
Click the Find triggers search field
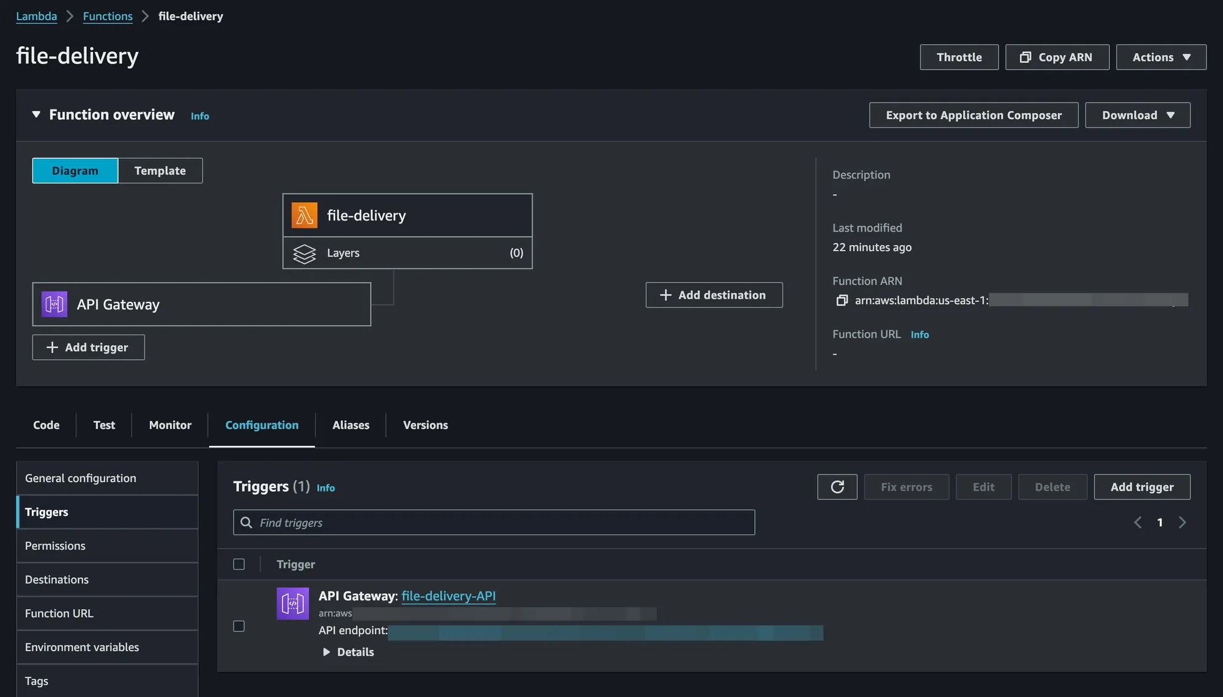(x=494, y=522)
